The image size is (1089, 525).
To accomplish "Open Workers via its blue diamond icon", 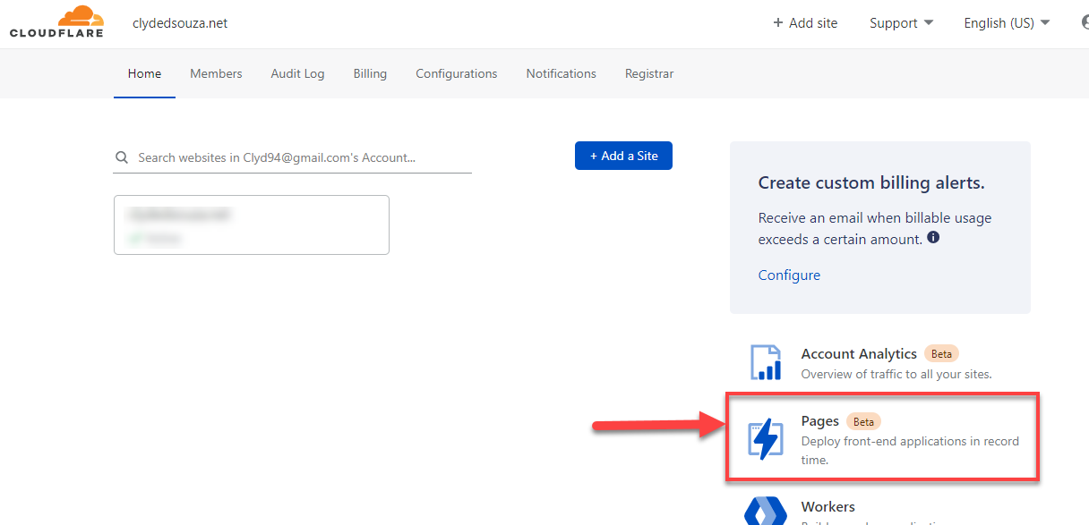I will click(x=765, y=511).
